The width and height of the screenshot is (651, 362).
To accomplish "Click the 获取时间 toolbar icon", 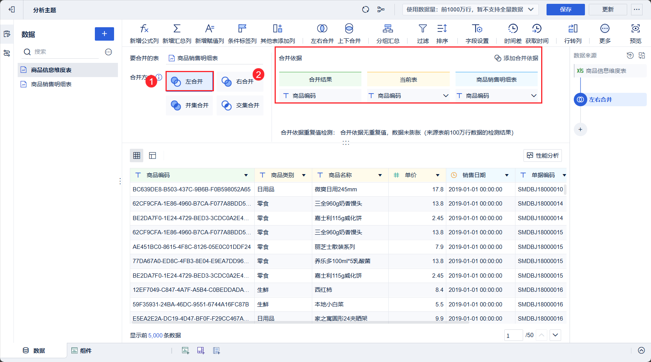I will point(537,29).
